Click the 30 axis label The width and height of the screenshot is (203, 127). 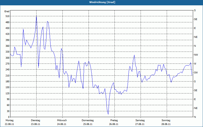pyautogui.click(x=8, y=111)
